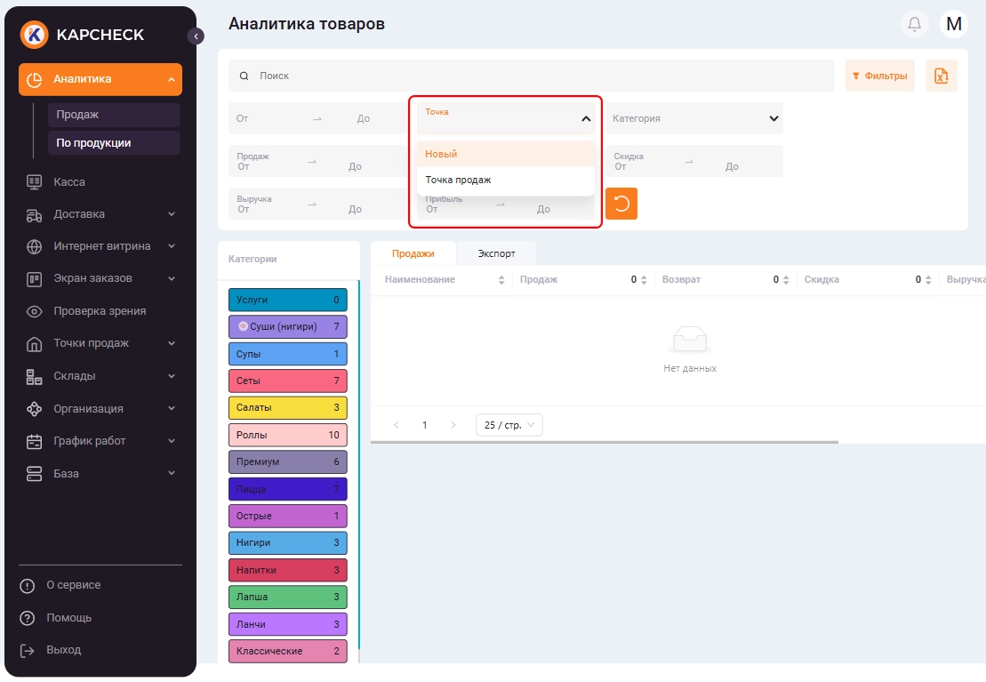Click the notification bell icon

tap(914, 24)
